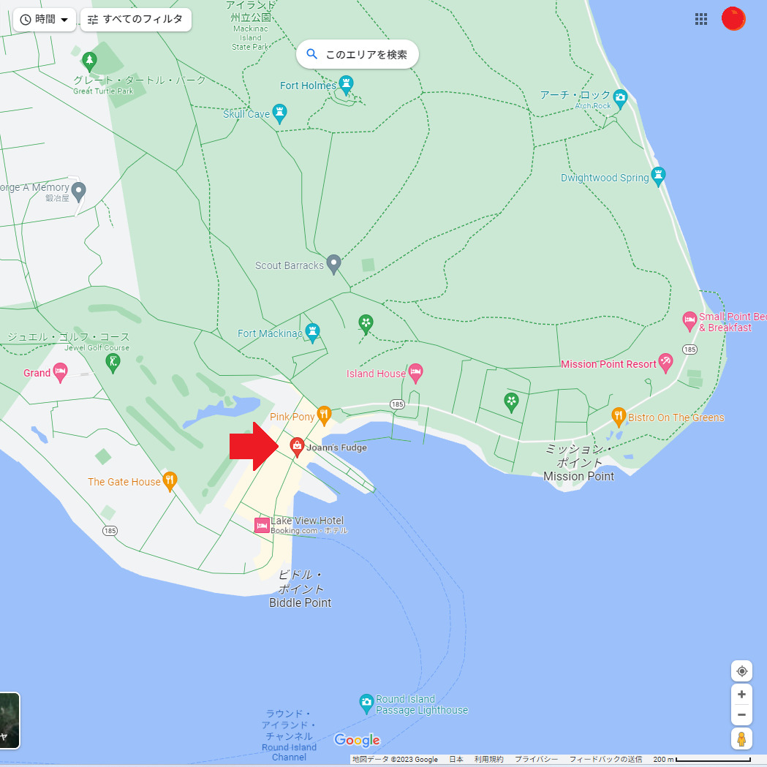The width and height of the screenshot is (767, 767).
Task: Select the George A Memory blacksmith pin
Action: 79,192
